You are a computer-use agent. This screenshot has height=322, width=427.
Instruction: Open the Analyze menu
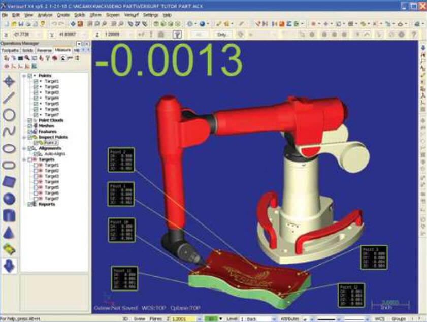point(45,15)
